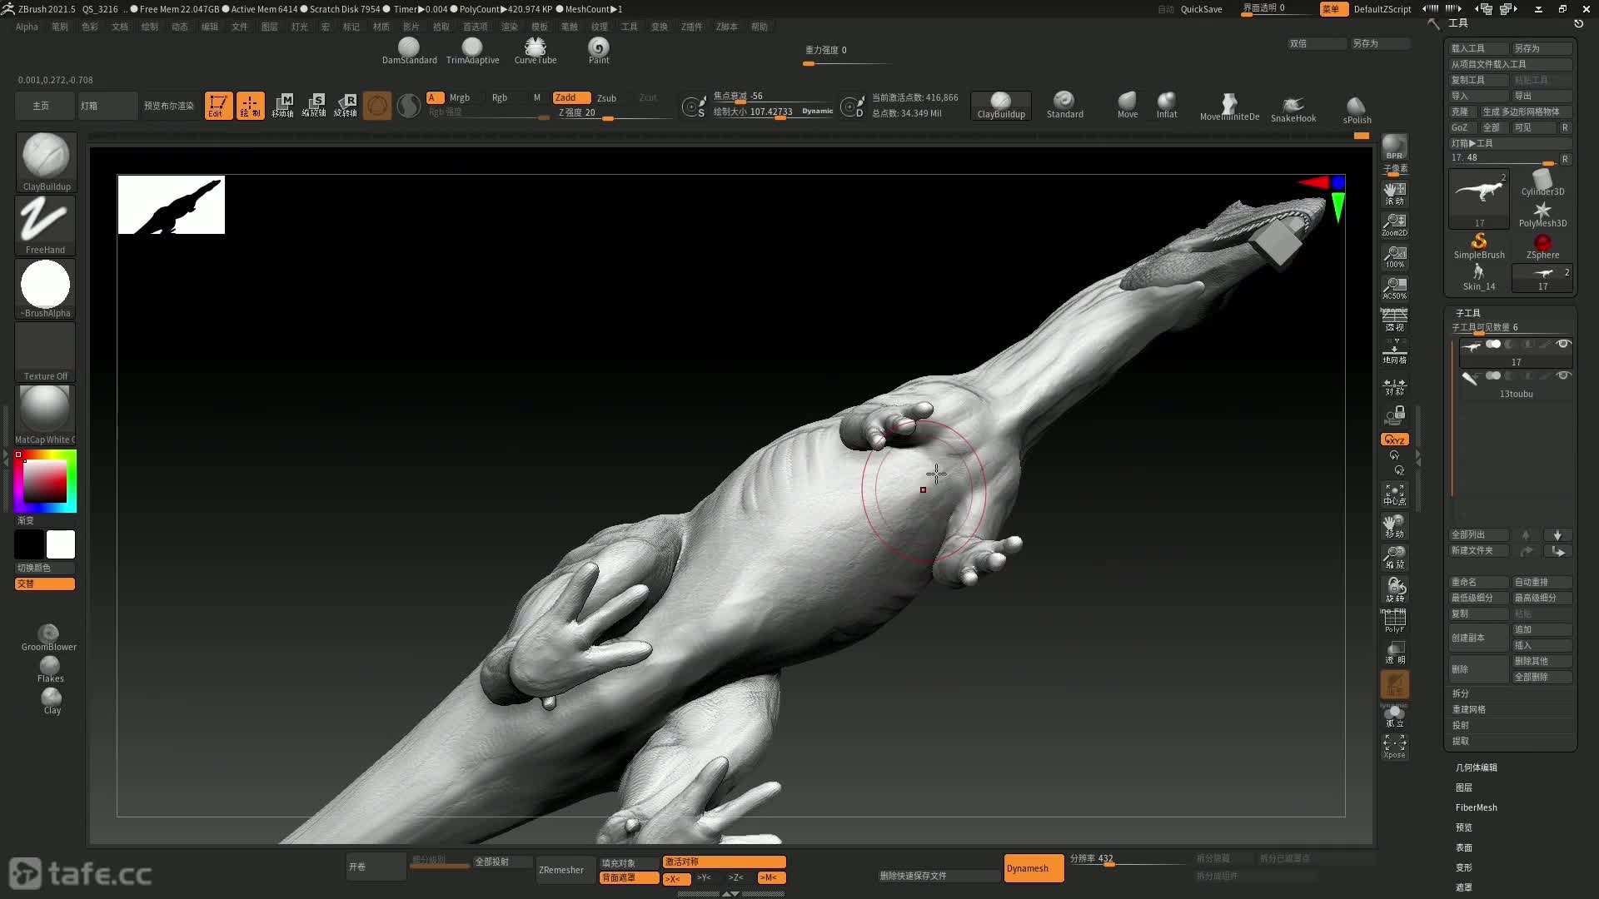Select the ClayBuildup brush thumbnail at left
Image resolution: width=1599 pixels, height=899 pixels.
pos(46,162)
